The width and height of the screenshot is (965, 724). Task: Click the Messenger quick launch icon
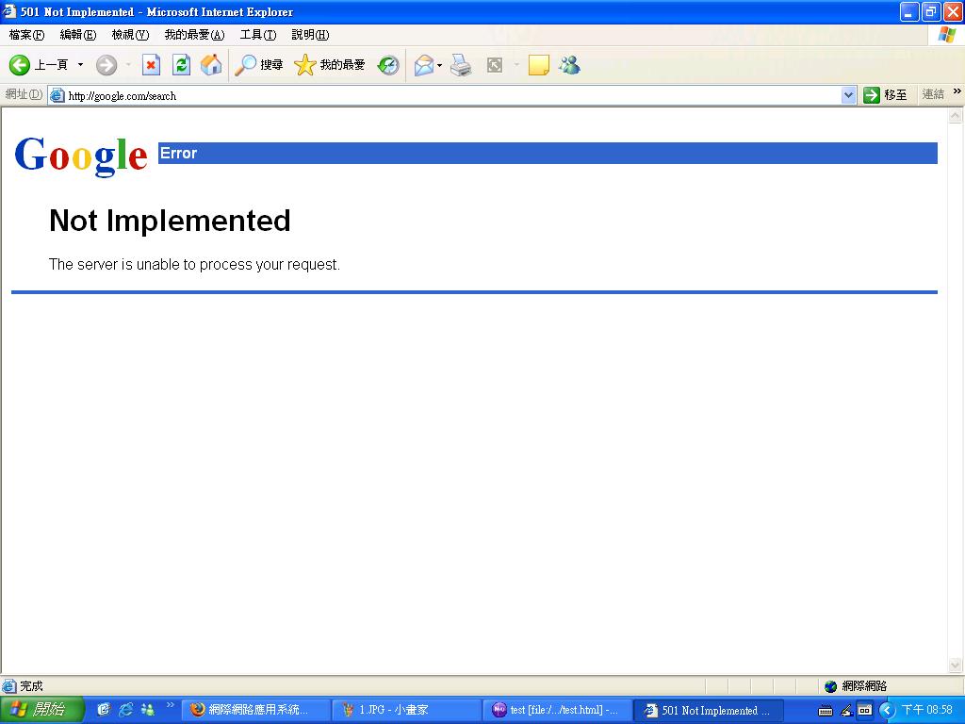148,709
